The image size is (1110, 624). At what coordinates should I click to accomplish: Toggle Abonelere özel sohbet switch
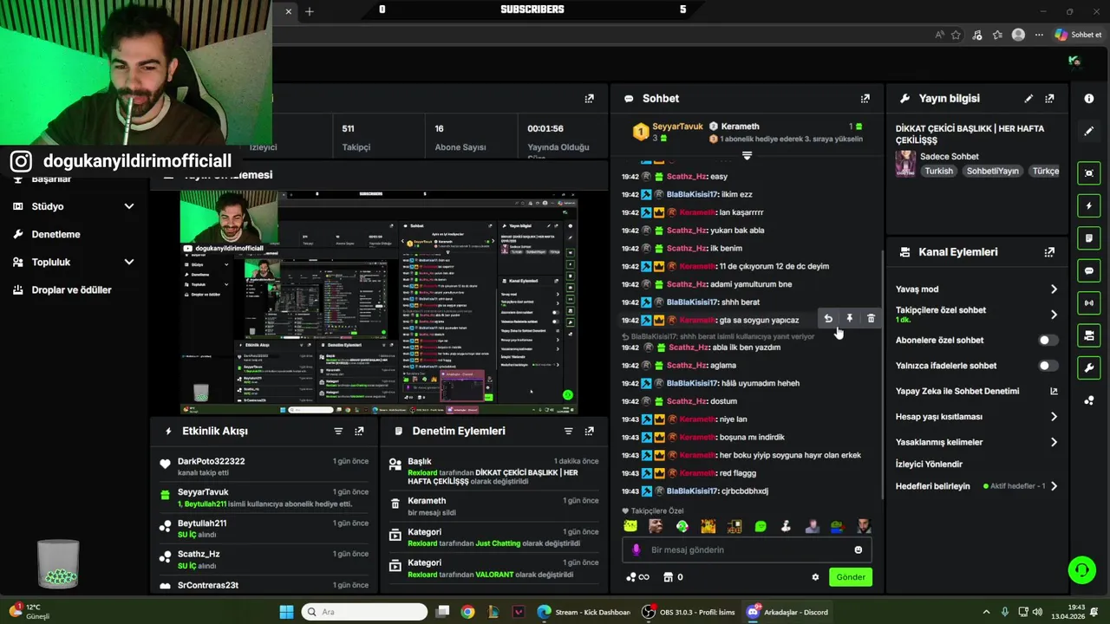coord(1048,341)
